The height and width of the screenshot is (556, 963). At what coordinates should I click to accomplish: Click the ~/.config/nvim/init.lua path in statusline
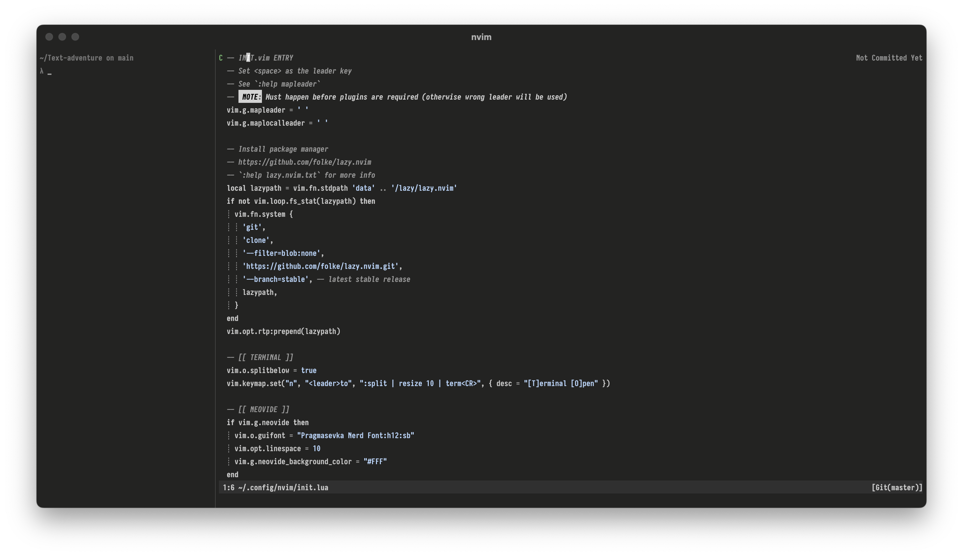coord(283,488)
